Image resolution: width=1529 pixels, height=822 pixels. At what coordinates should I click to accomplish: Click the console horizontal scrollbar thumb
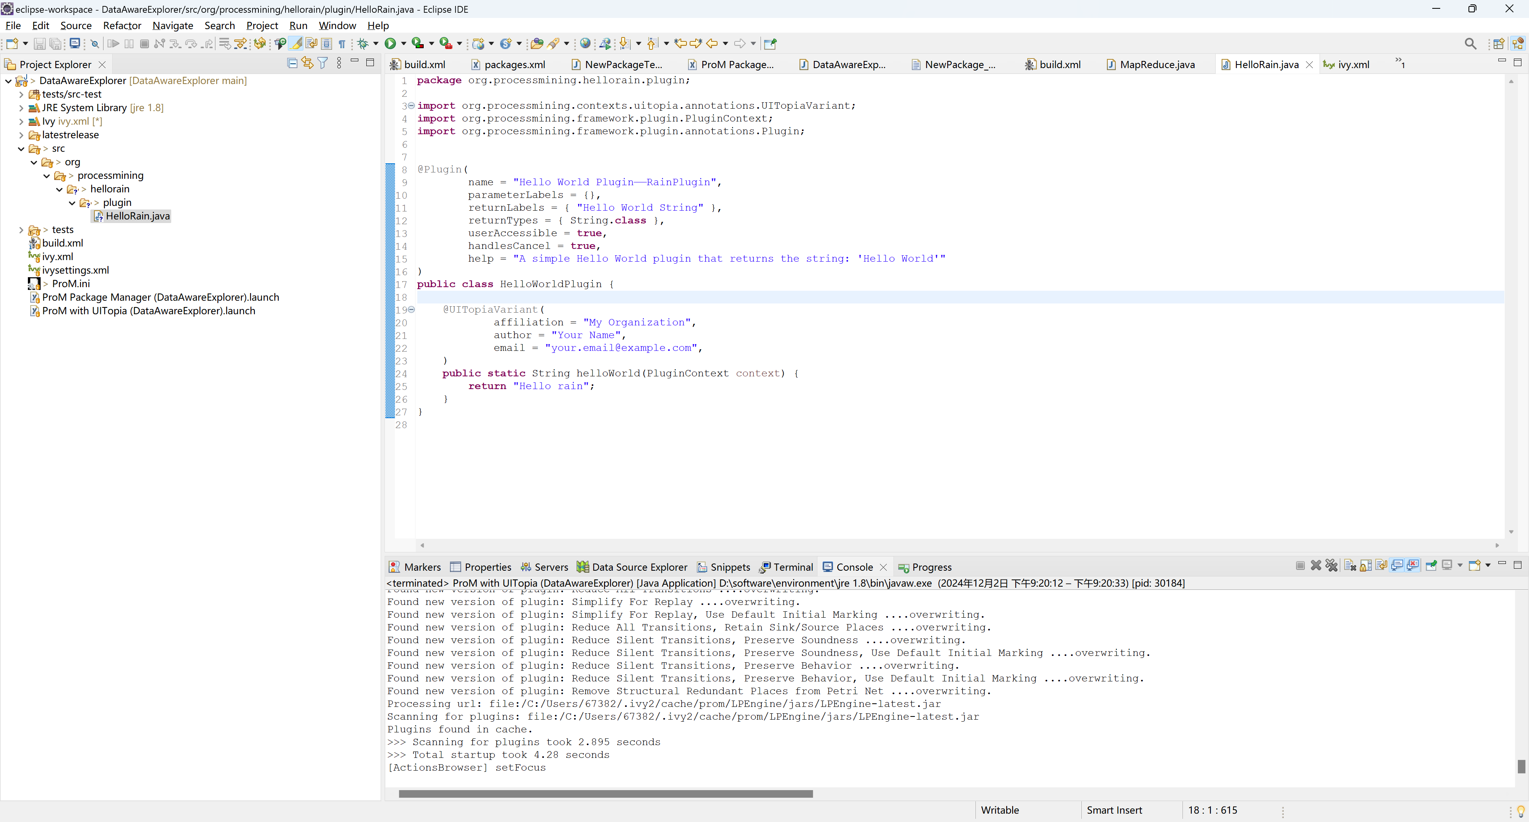(x=605, y=793)
